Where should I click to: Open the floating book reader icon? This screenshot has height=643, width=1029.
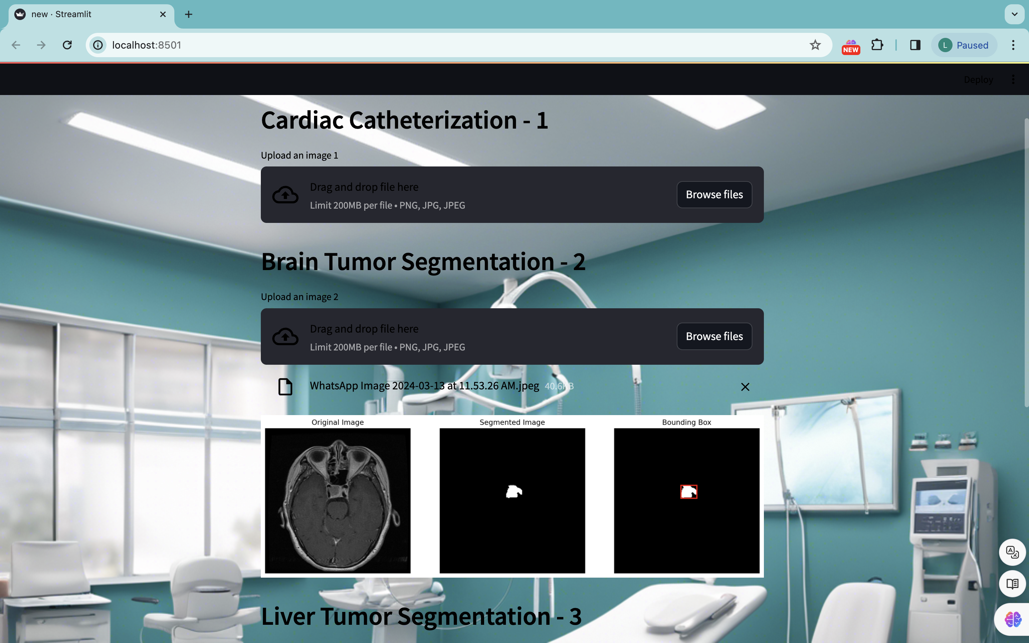1013,584
